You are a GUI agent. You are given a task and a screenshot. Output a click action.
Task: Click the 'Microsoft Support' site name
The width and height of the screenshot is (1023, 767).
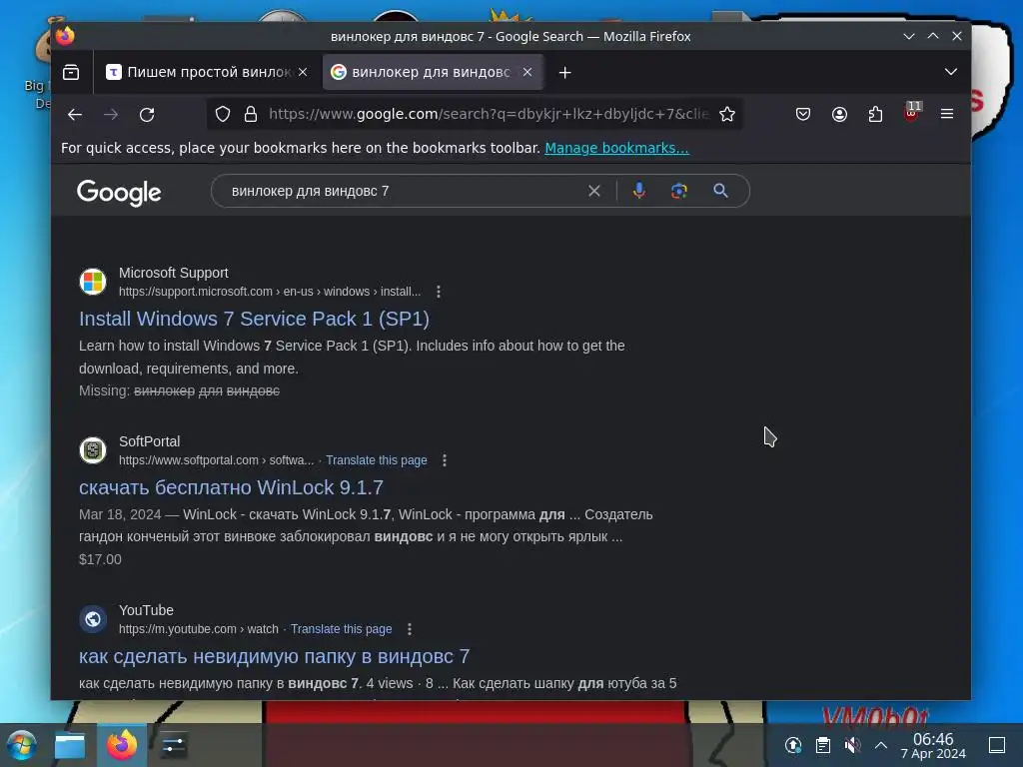point(174,273)
